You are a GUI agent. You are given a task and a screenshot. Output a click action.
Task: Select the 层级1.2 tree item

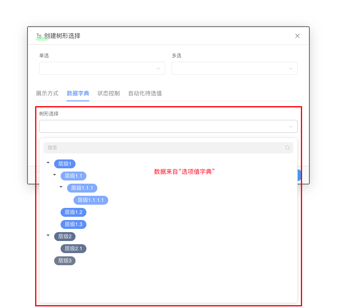(73, 212)
